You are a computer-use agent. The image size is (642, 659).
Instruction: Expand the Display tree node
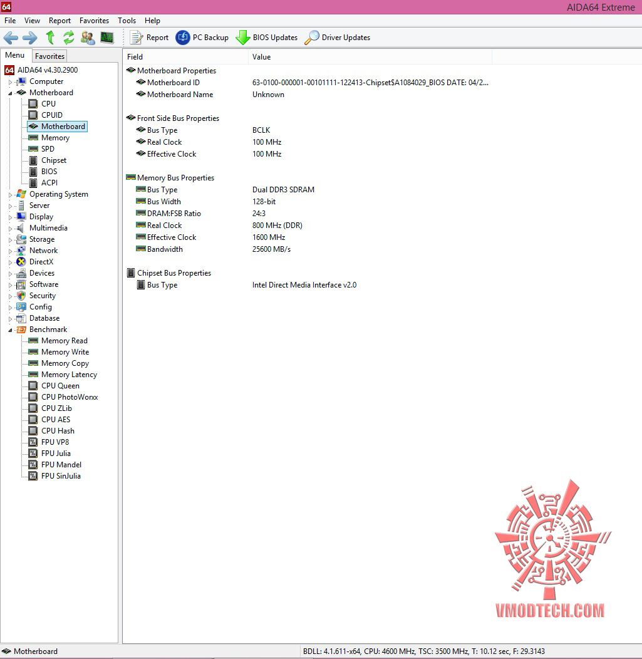click(10, 217)
